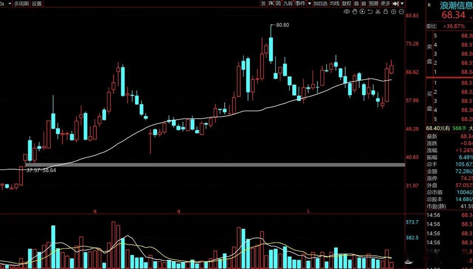Toggle the eye visibility icon above the chart
Image resolution: width=473 pixels, height=269 pixels.
347,11
